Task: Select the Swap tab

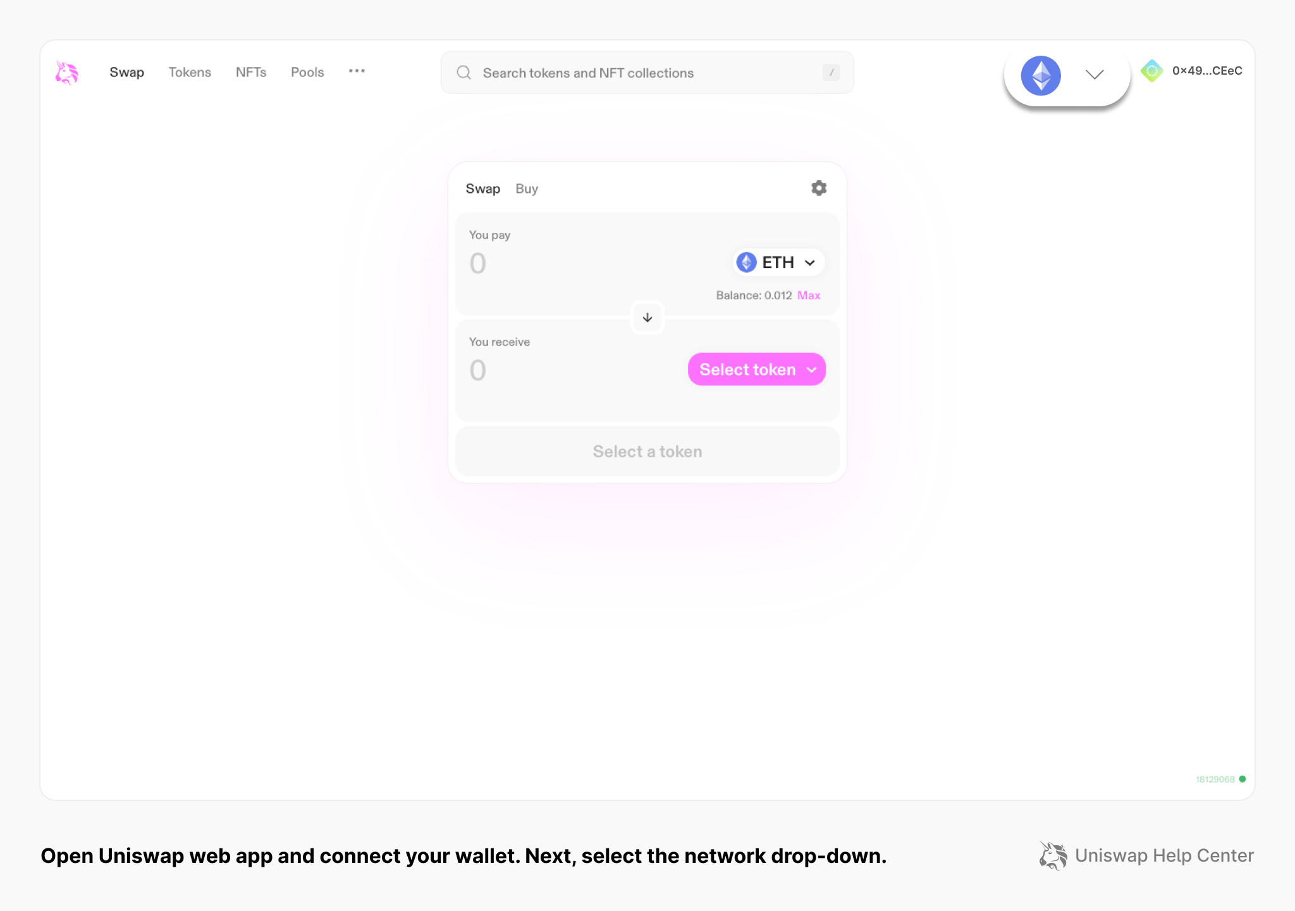Action: [x=482, y=188]
